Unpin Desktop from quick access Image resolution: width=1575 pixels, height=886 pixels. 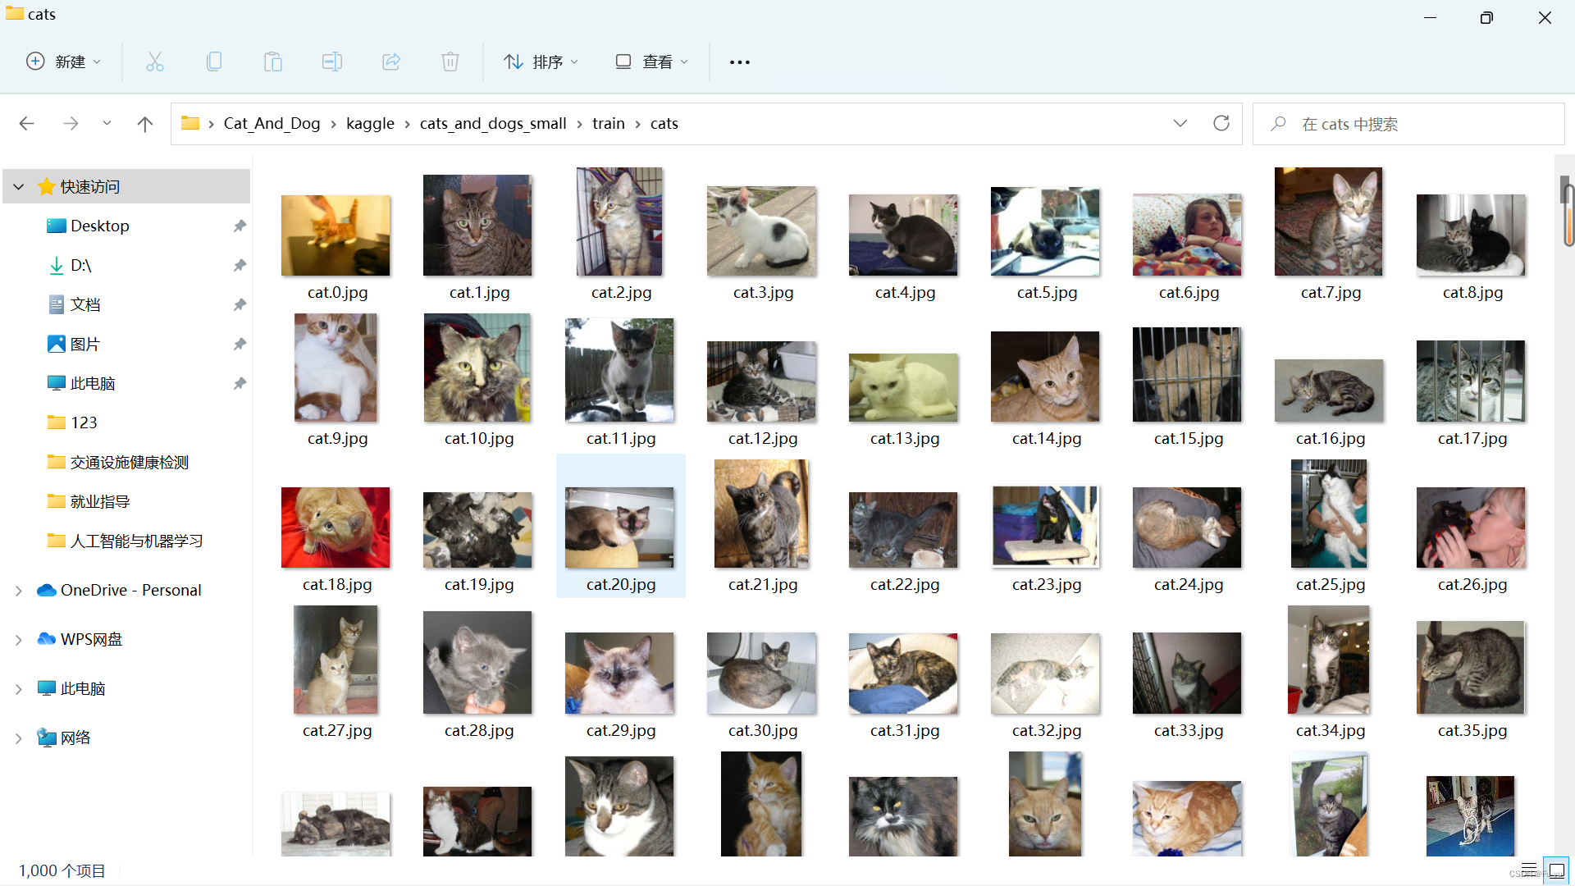(240, 226)
